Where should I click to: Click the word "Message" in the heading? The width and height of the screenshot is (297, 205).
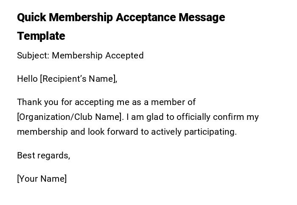202,18
